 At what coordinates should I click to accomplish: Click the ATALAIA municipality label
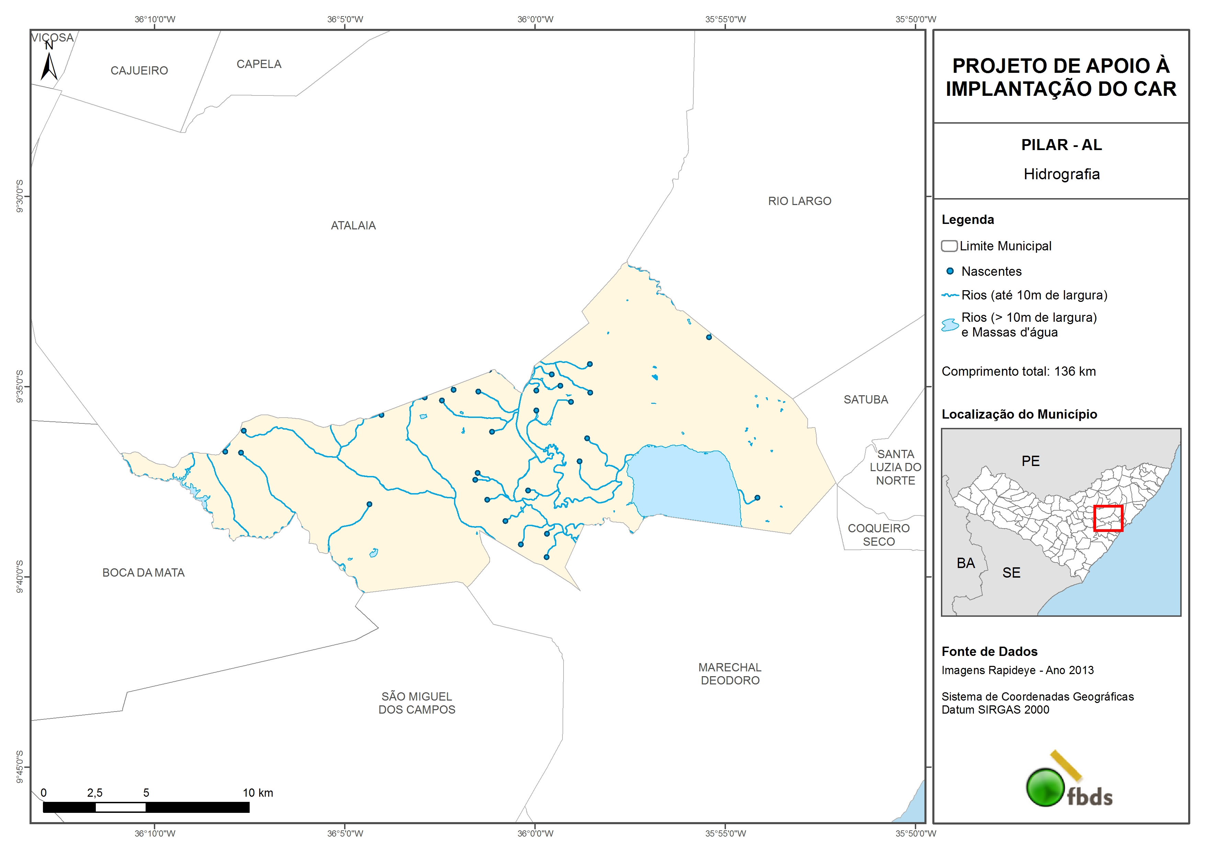click(353, 226)
